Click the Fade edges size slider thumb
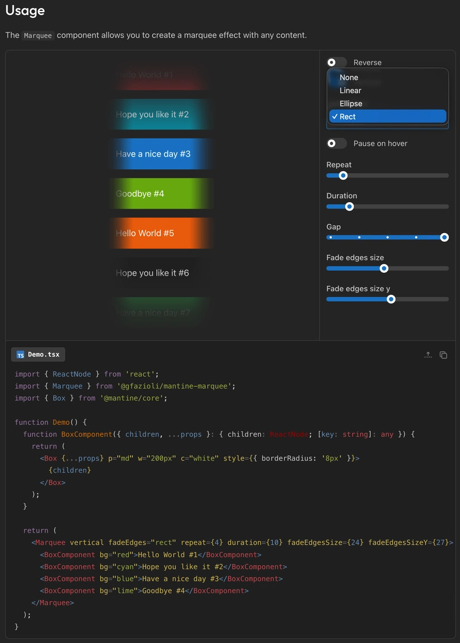 384,269
